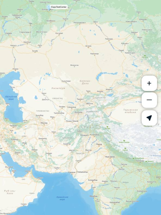Click the Belukha mountain peak icon
Screen dimensions: 161x215
coord(145,56)
